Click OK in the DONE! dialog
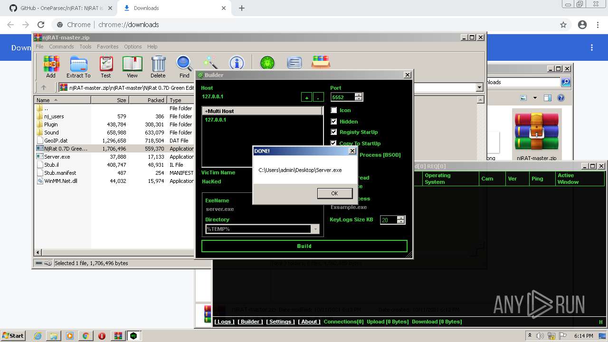Screen dimensions: 608x342 334,193
